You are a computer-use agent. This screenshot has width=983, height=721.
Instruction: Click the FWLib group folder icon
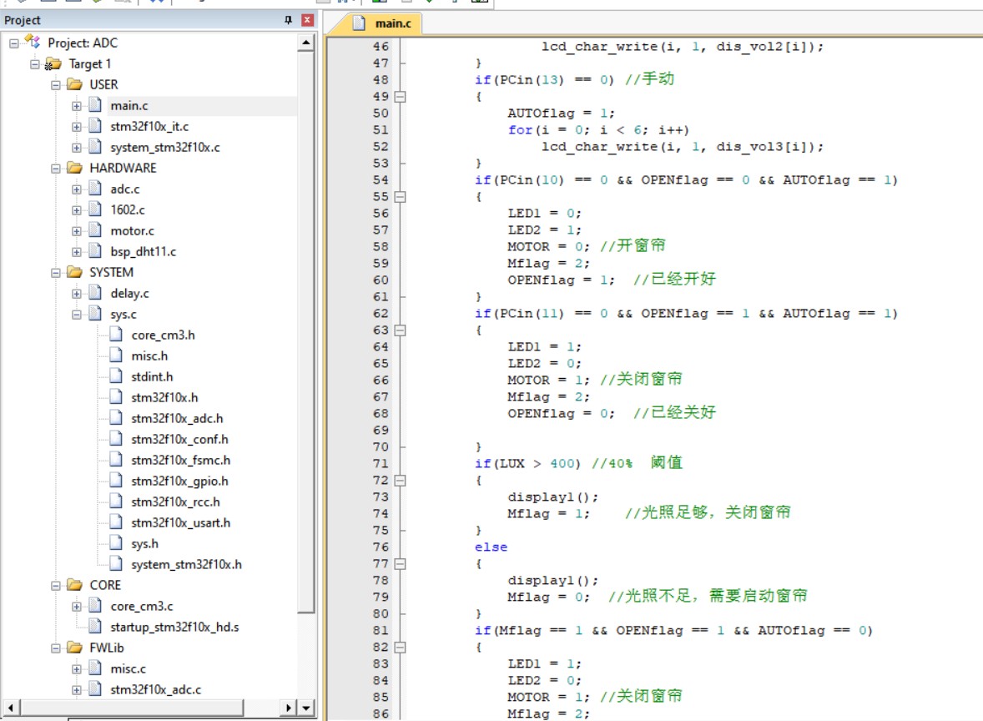(74, 648)
